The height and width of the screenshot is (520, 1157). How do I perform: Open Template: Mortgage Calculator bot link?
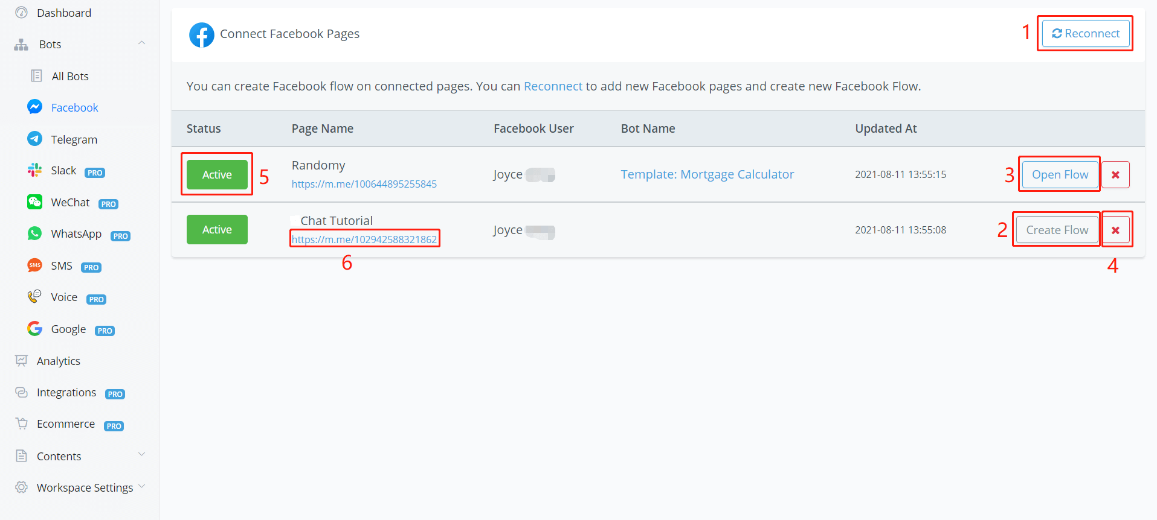point(707,174)
